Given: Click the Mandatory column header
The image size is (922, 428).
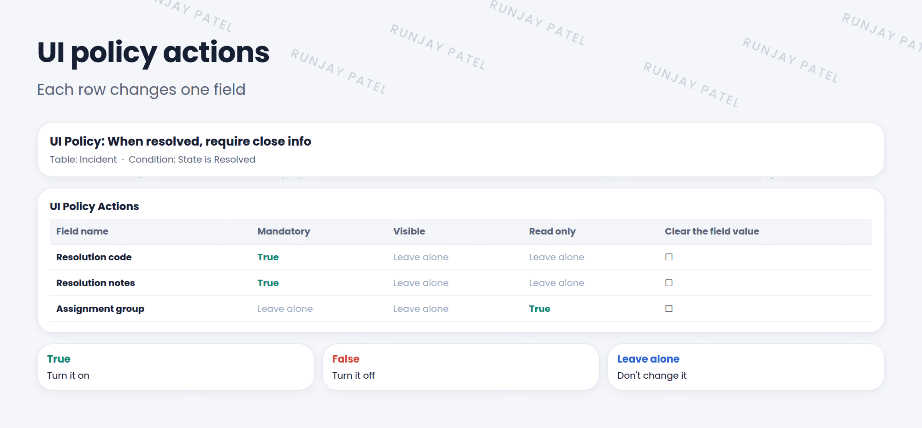Looking at the screenshot, I should click(284, 231).
